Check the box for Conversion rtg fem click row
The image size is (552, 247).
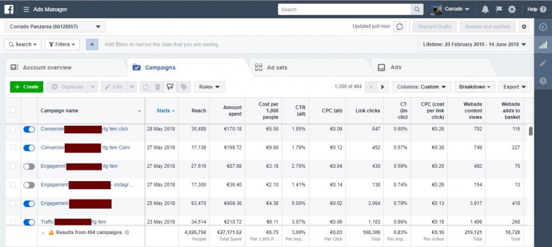pyautogui.click(x=13, y=129)
